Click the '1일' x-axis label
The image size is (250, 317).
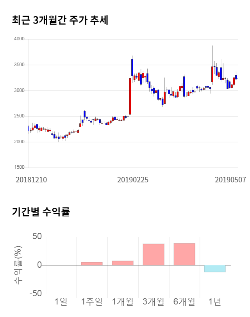[x=61, y=301]
